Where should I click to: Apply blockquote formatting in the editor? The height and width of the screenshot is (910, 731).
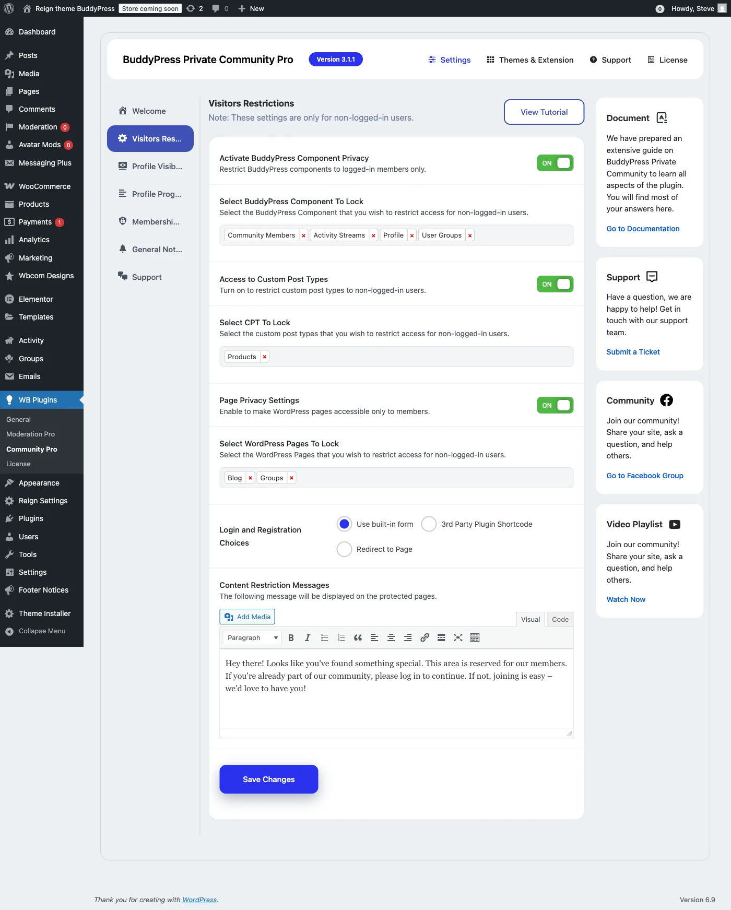click(x=358, y=637)
